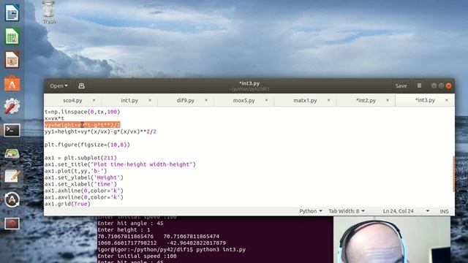Close the *int3.py tab
This screenshot has height=263, width=468.
point(447,101)
